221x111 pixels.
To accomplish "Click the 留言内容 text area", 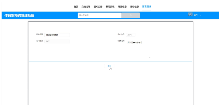I will point(138,49).
